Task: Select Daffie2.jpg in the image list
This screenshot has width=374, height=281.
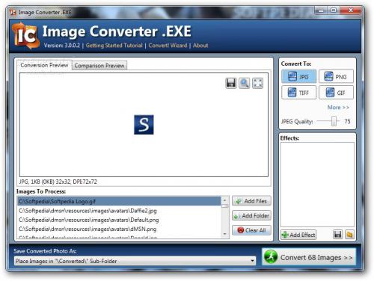Action: (119, 211)
